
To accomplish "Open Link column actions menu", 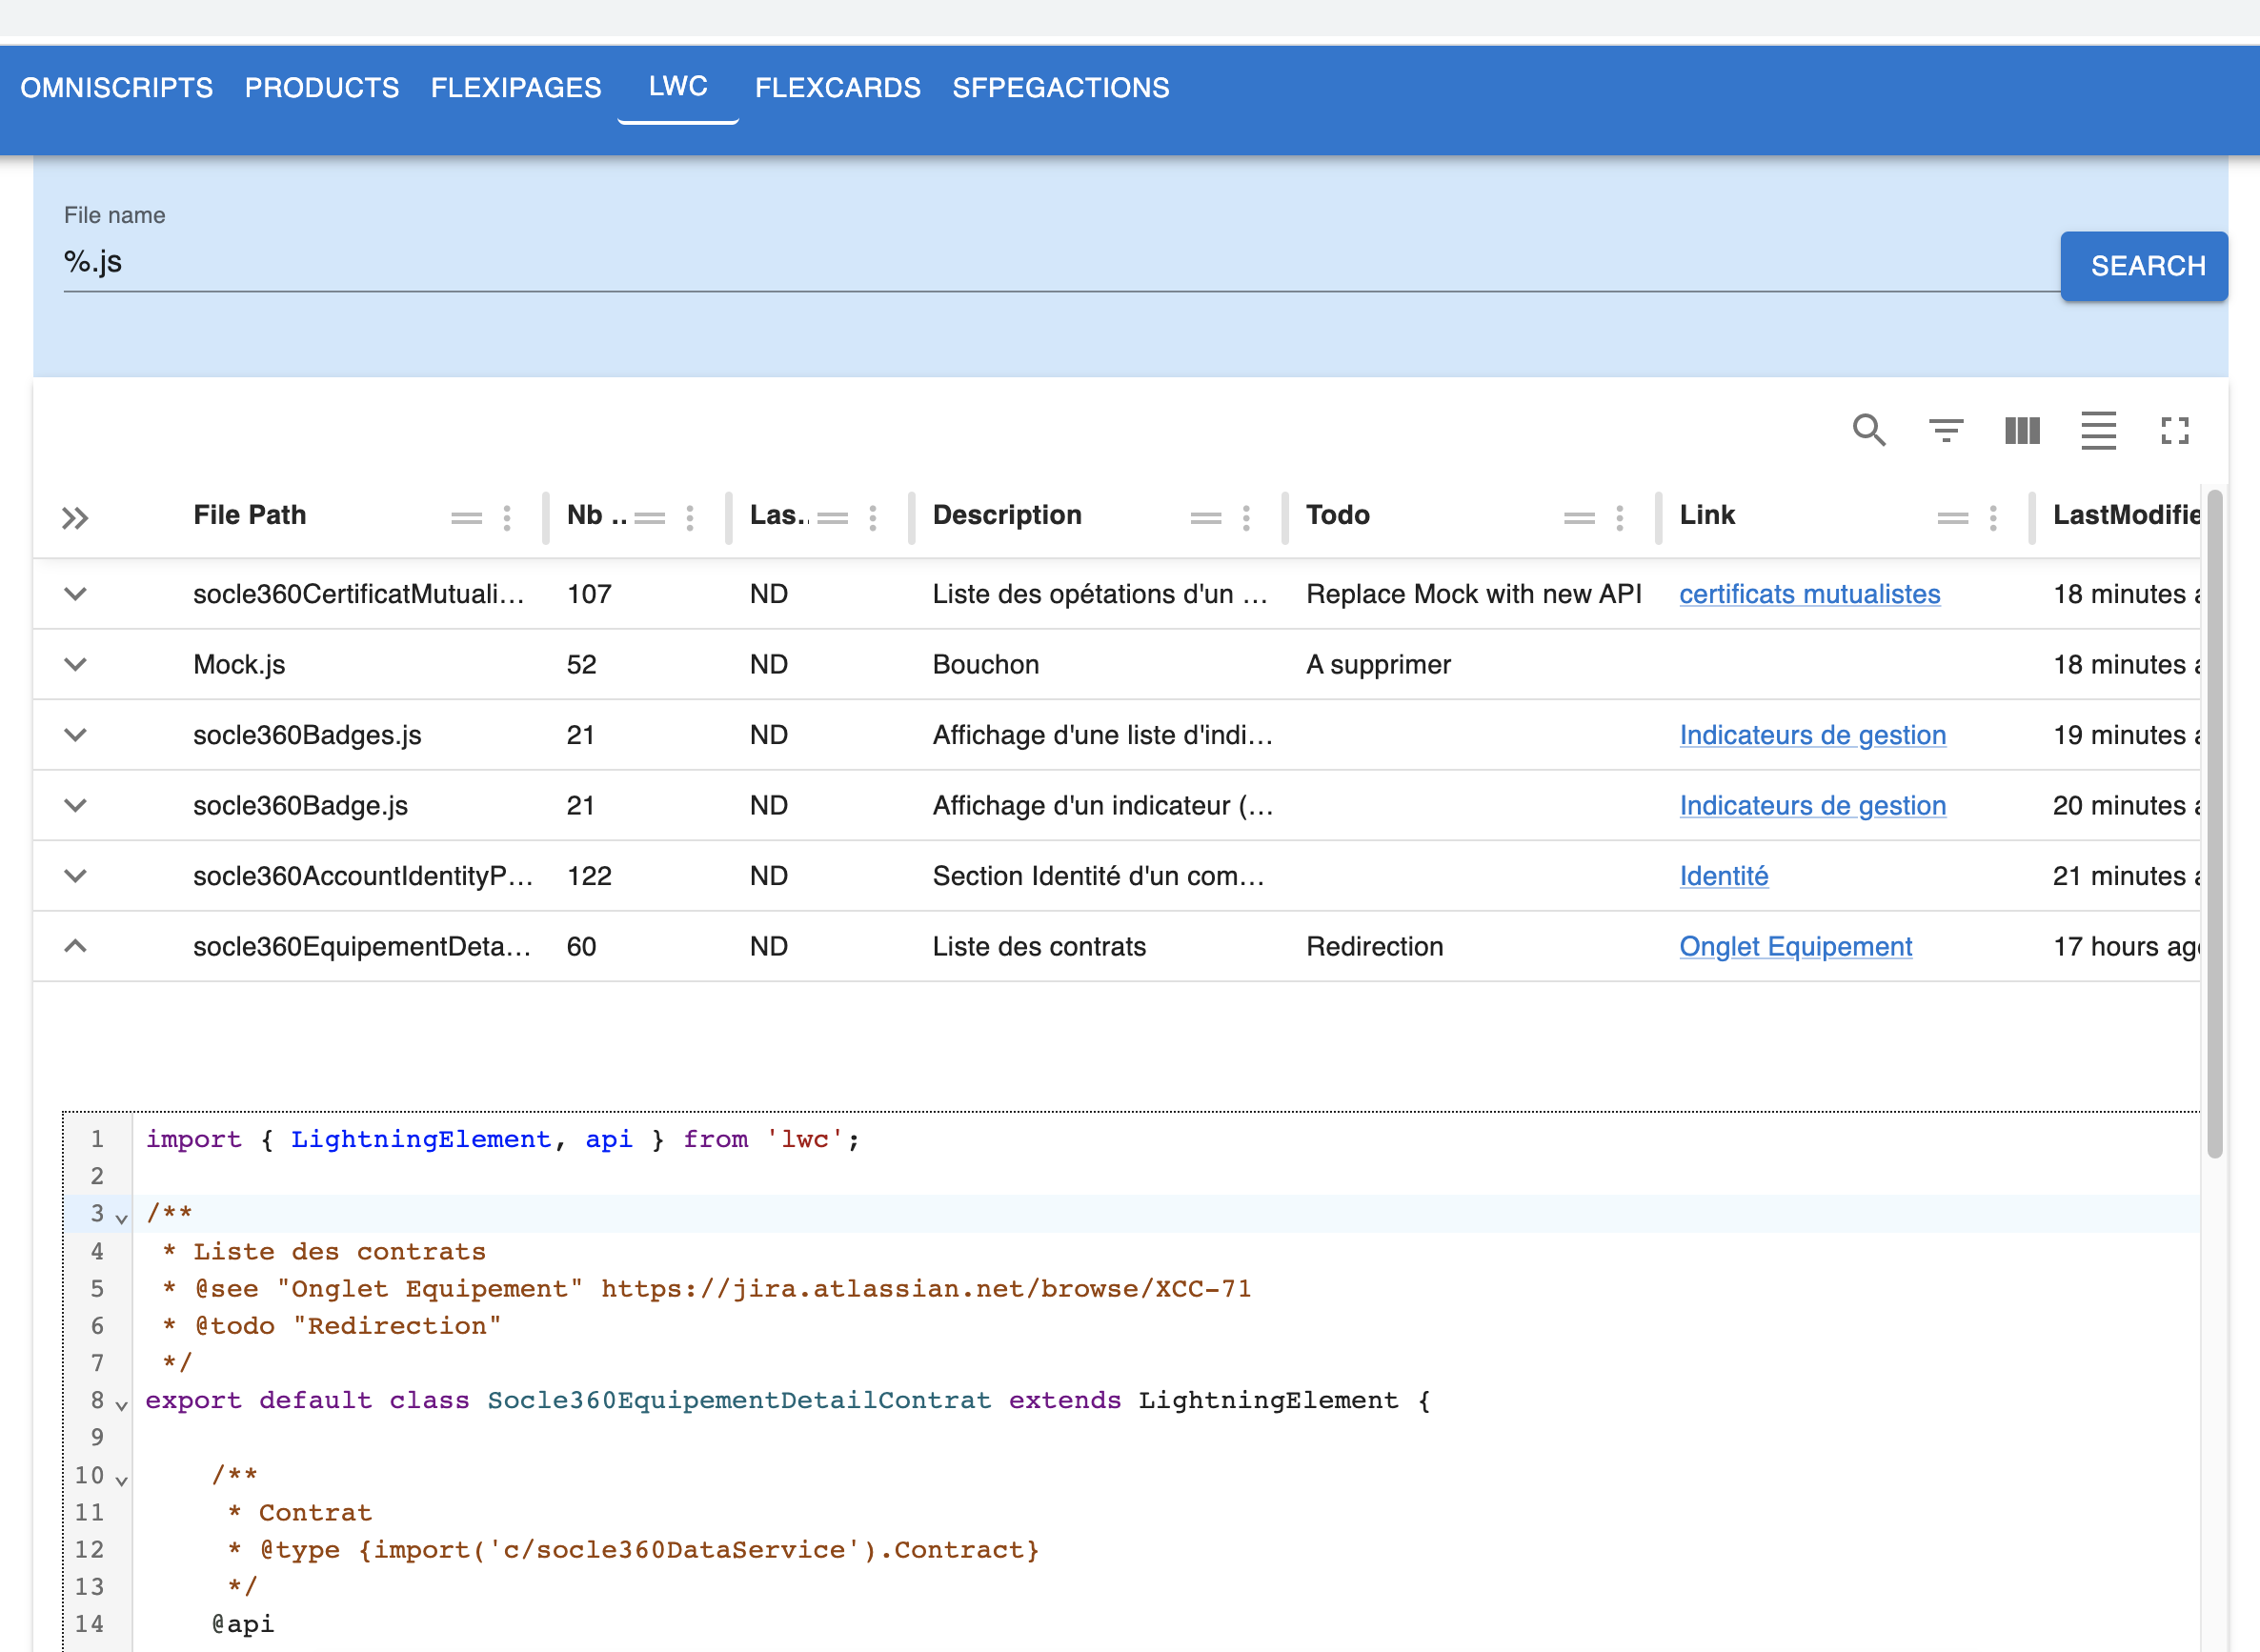I will click(1993, 518).
